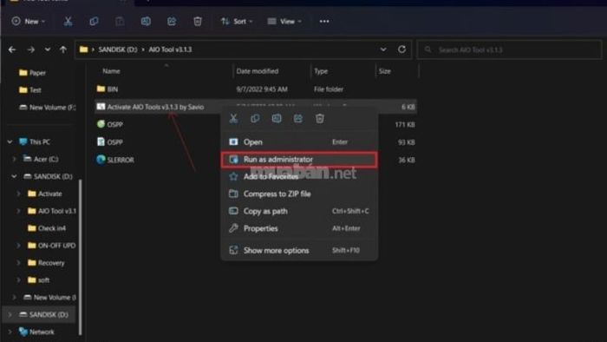This screenshot has width=607, height=342.
Task: Expand the ON-OFF UPD folder node
Action: (18, 246)
